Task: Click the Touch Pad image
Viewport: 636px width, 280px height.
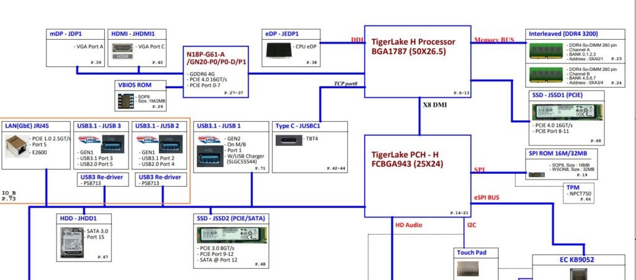Action: pyautogui.click(x=470, y=268)
